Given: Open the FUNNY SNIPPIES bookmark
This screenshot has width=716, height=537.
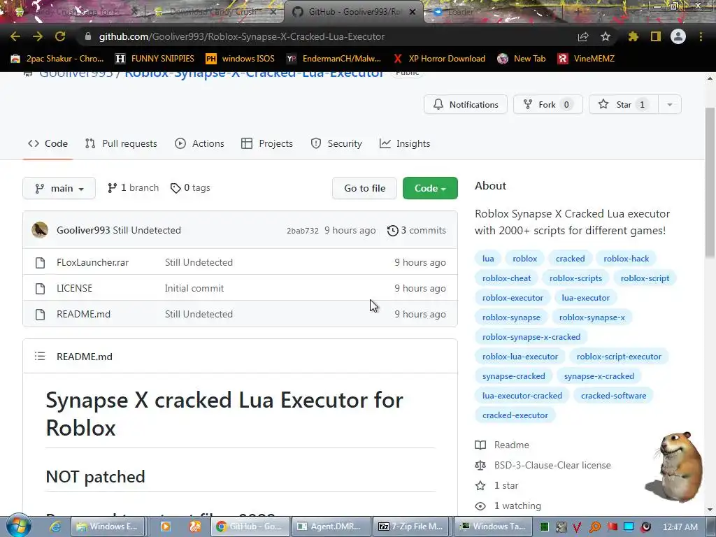Looking at the screenshot, I should pyautogui.click(x=155, y=59).
